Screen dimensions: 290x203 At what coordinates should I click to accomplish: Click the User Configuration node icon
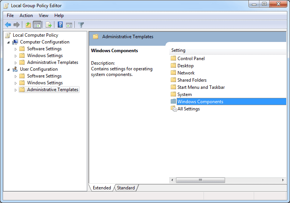tap(15, 69)
